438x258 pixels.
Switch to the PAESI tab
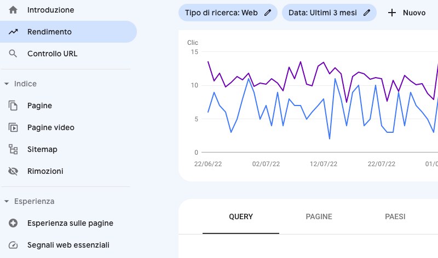click(395, 216)
